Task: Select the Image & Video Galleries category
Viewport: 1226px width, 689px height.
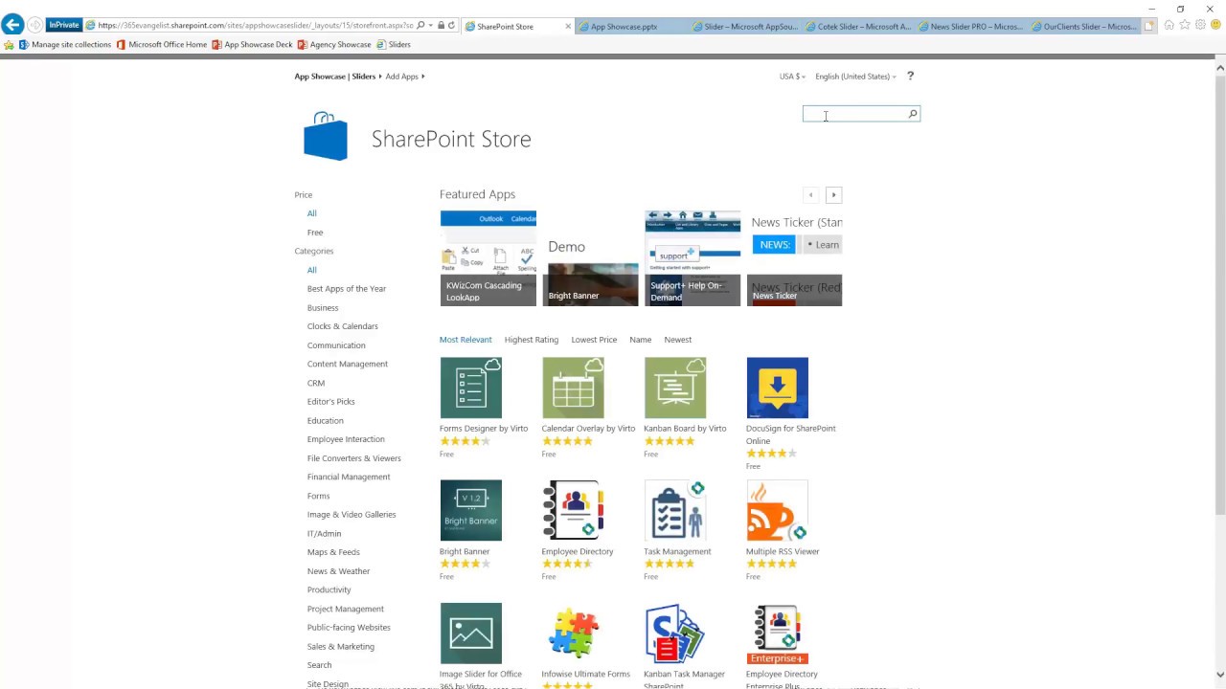Action: click(x=352, y=515)
